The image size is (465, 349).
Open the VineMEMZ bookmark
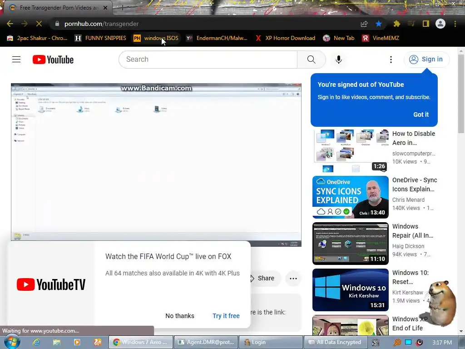tap(381, 38)
